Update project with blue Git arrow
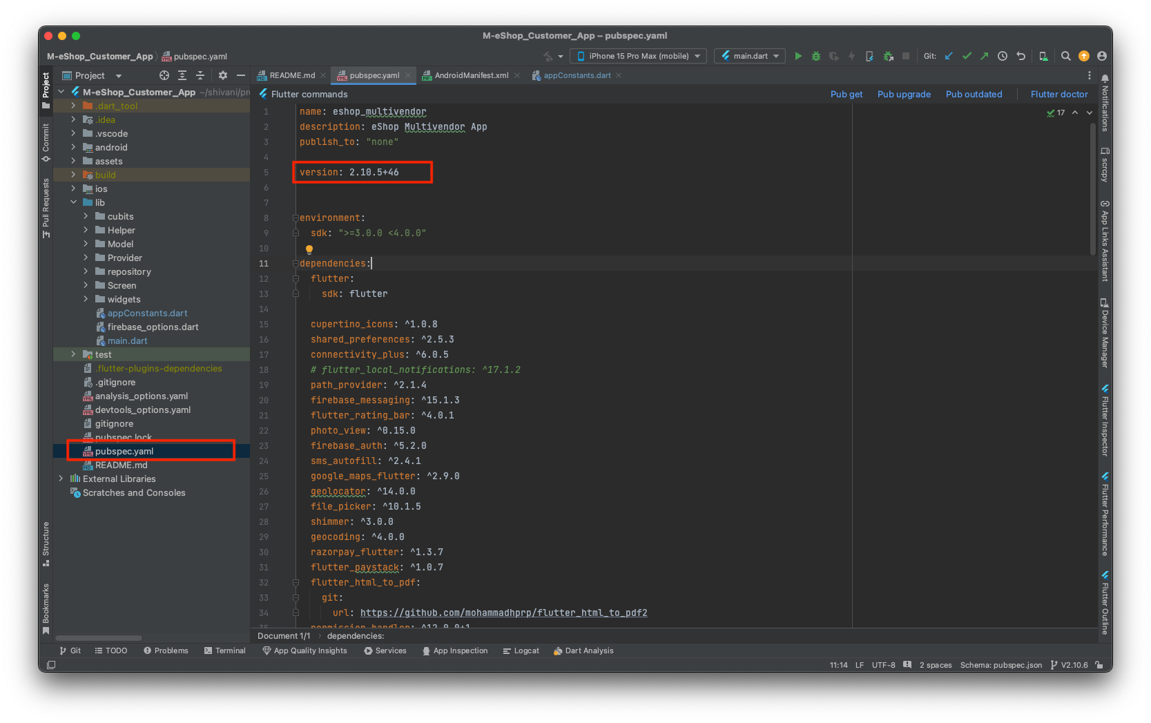Image resolution: width=1151 pixels, height=723 pixels. pos(949,56)
